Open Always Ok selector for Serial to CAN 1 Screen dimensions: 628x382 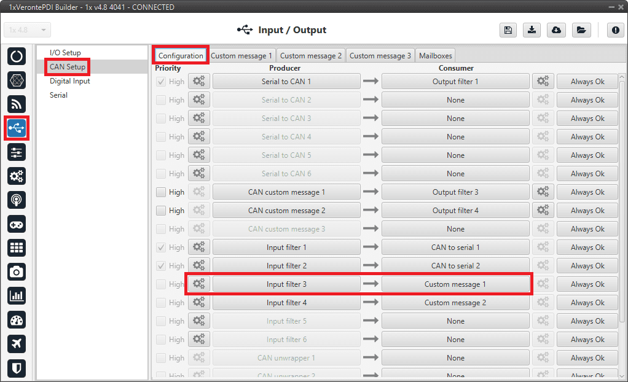coord(587,81)
